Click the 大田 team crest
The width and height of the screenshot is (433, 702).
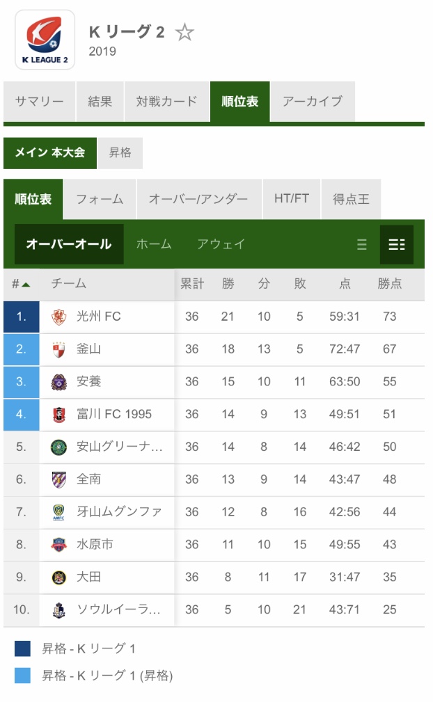(59, 577)
